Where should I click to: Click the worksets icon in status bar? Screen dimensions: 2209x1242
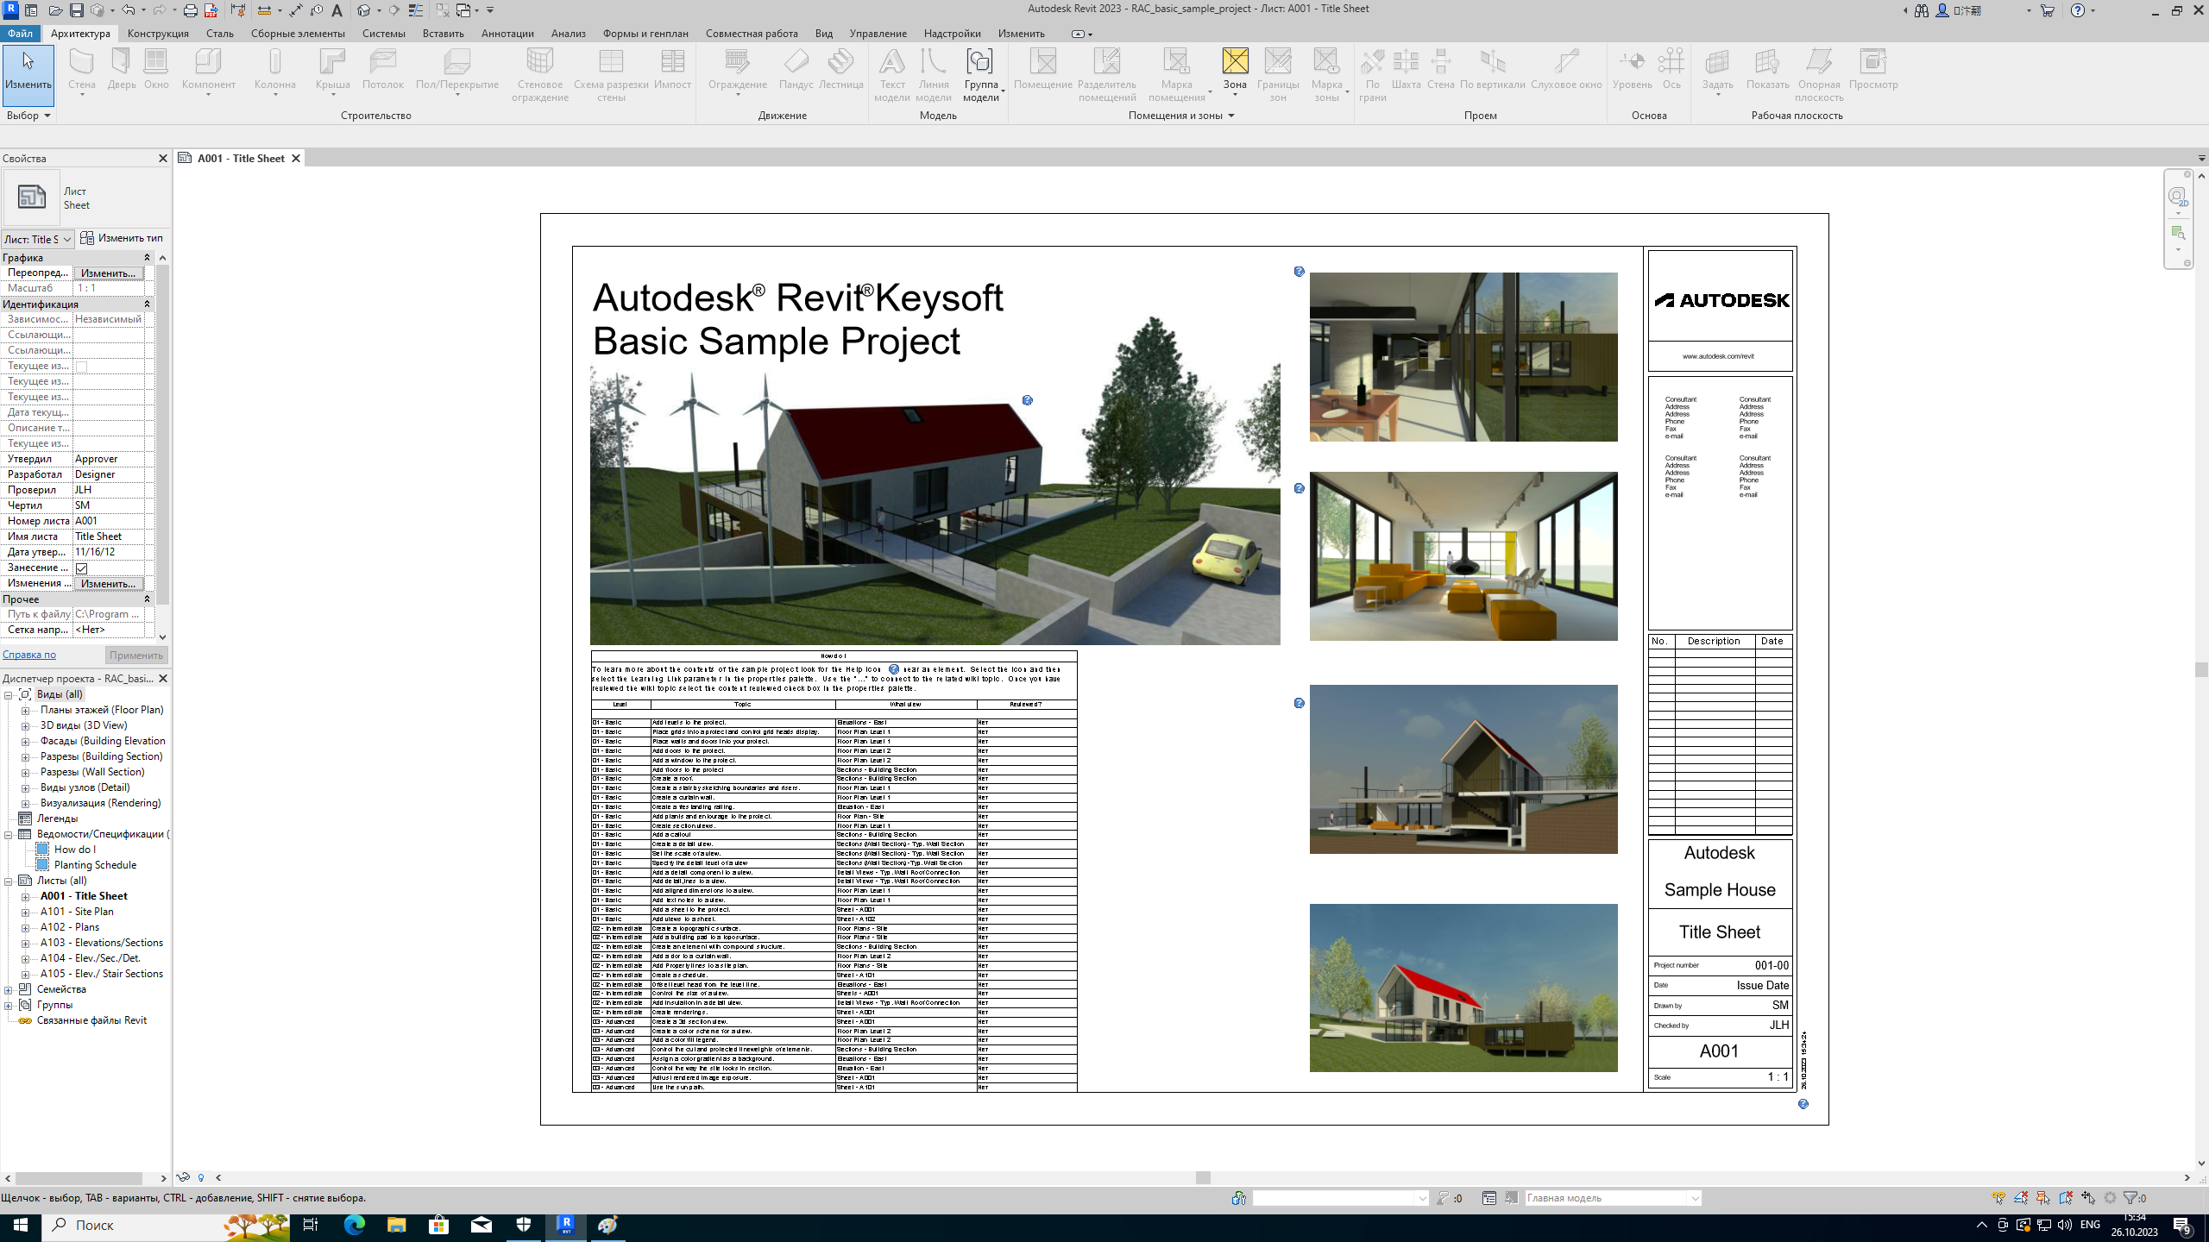[x=1239, y=1198]
